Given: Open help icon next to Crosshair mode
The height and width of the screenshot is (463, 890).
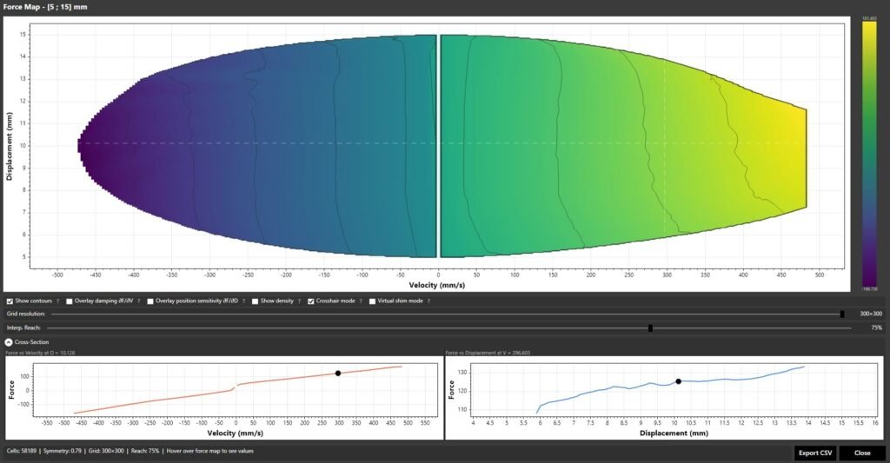Looking at the screenshot, I should tap(361, 301).
